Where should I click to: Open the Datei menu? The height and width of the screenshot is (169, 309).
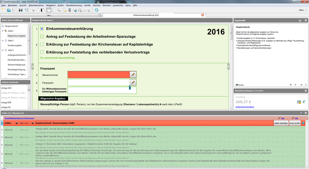pyautogui.click(x=3, y=5)
